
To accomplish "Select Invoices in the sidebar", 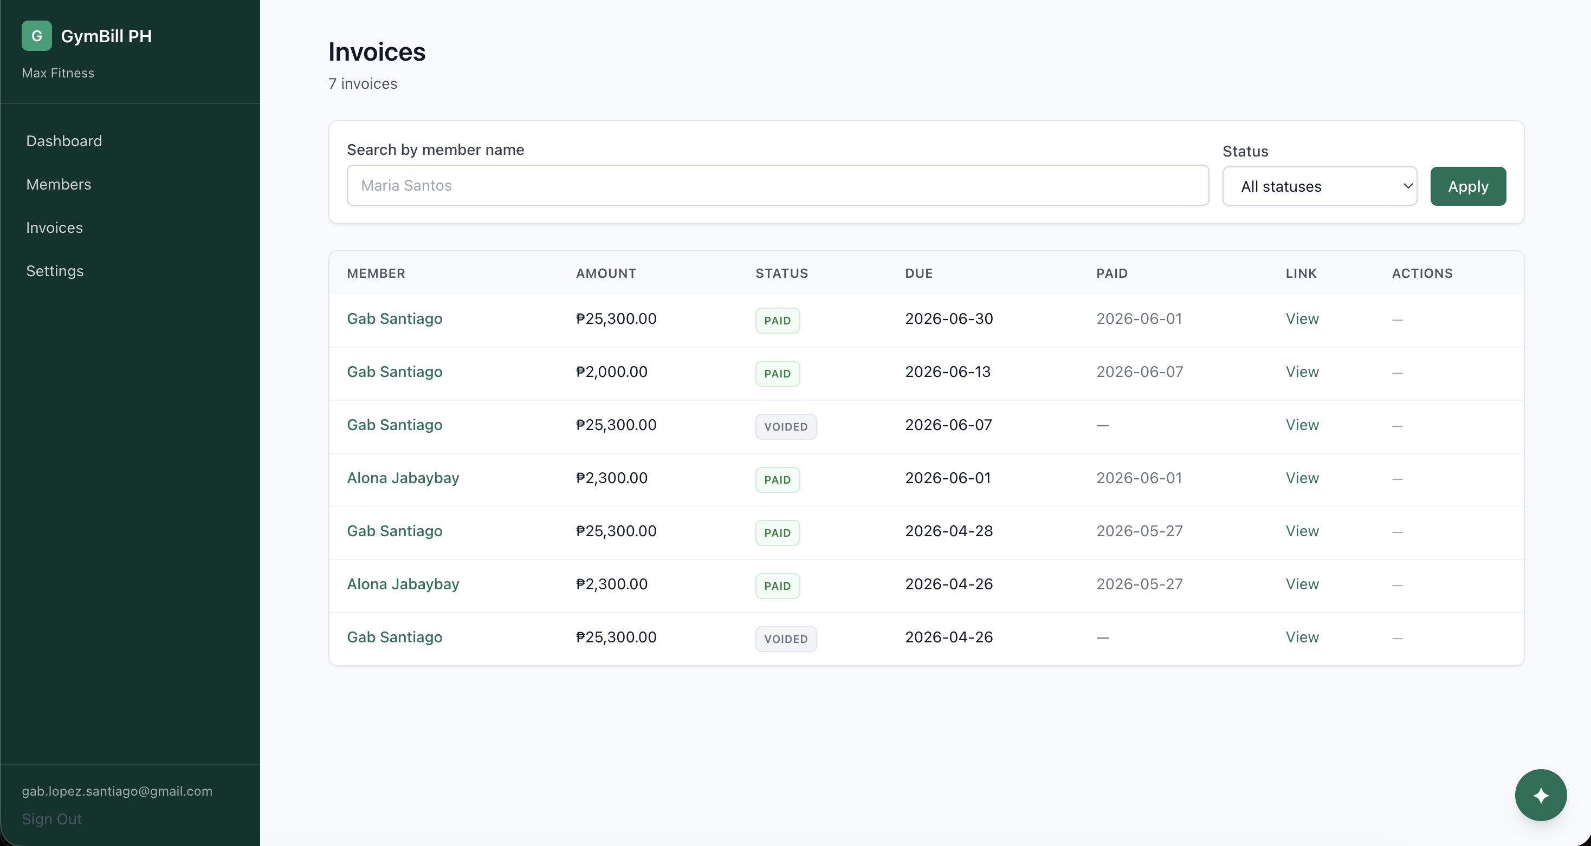I will [54, 227].
